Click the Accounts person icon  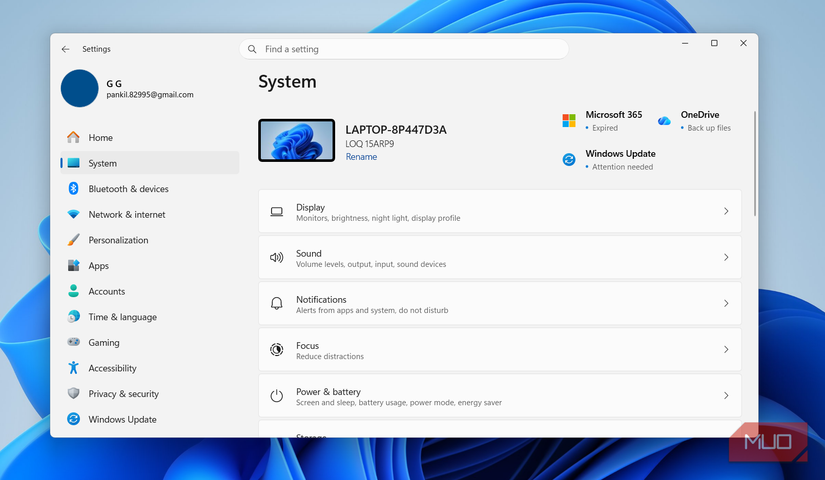click(73, 291)
